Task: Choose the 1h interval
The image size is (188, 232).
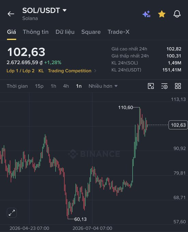Action: pos(53,86)
